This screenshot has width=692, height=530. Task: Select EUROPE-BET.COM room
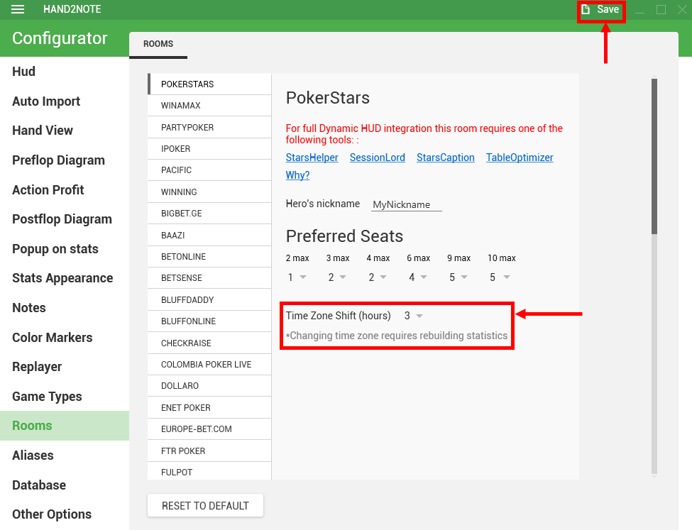pos(209,429)
